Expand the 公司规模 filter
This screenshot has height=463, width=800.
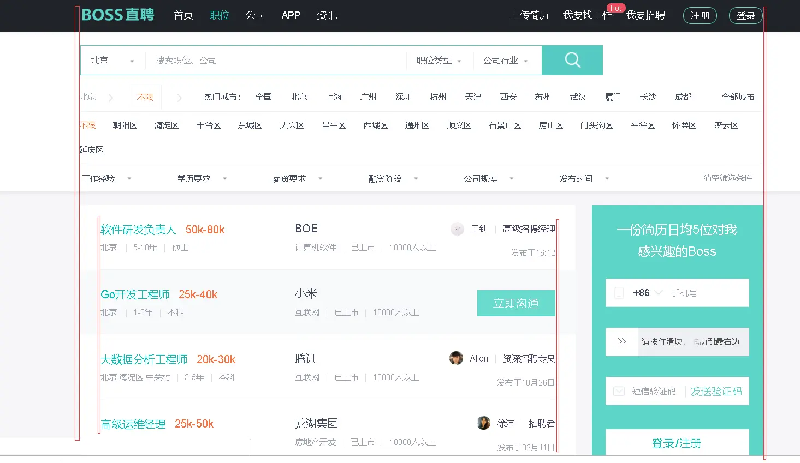point(489,178)
